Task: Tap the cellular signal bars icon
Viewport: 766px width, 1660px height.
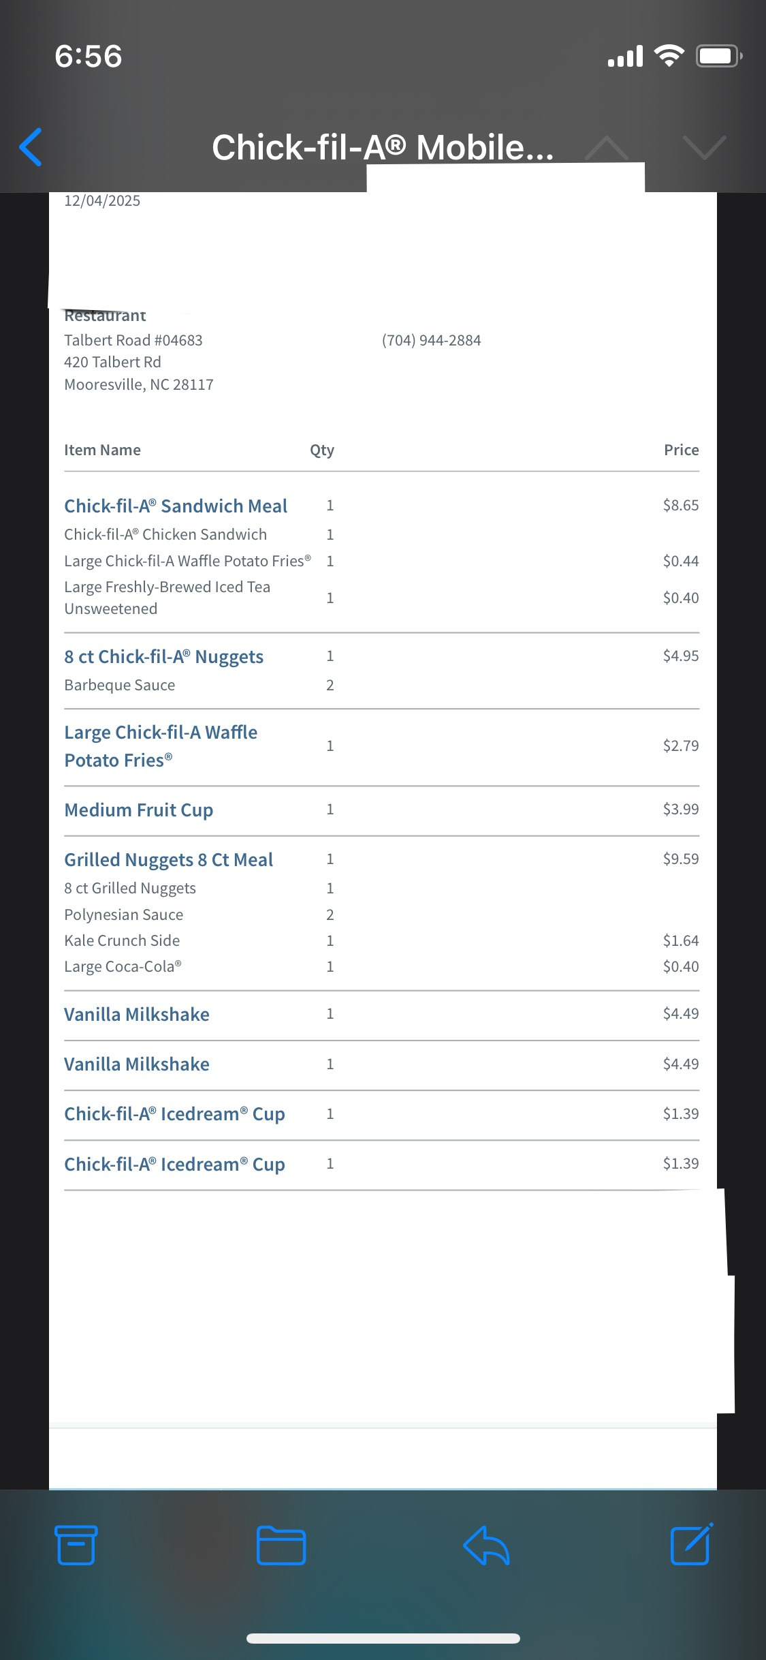Action: click(x=625, y=57)
